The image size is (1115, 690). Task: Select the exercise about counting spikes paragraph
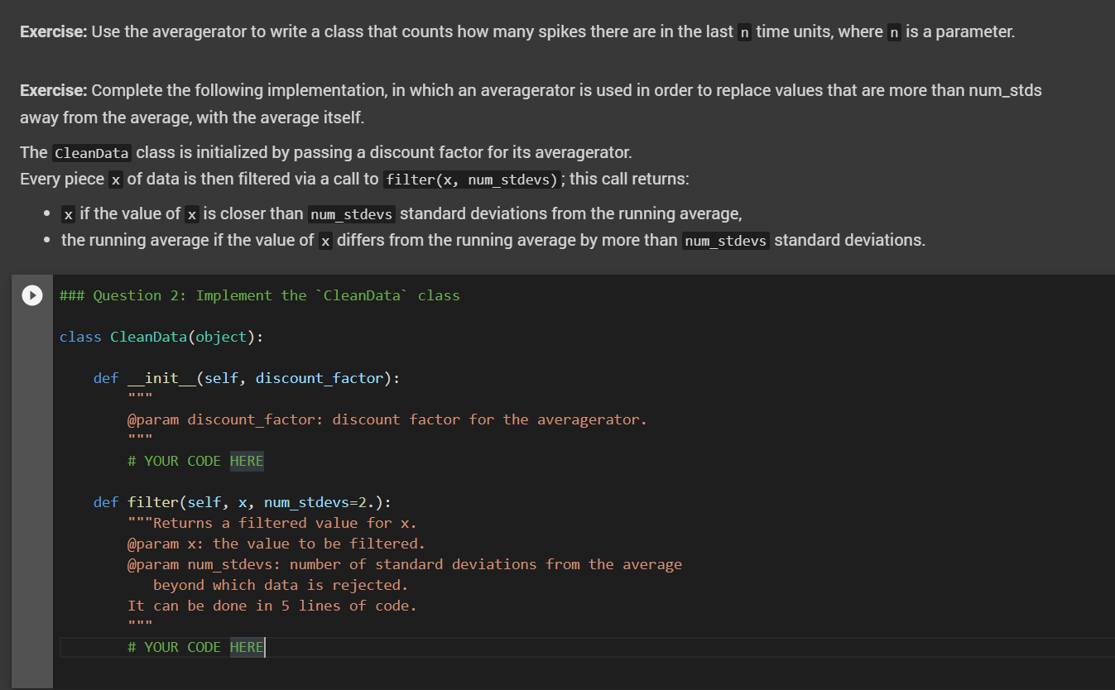coord(517,32)
